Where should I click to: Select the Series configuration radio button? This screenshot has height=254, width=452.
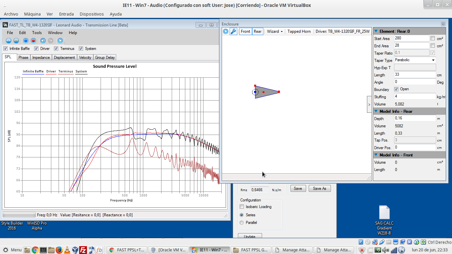(242, 215)
